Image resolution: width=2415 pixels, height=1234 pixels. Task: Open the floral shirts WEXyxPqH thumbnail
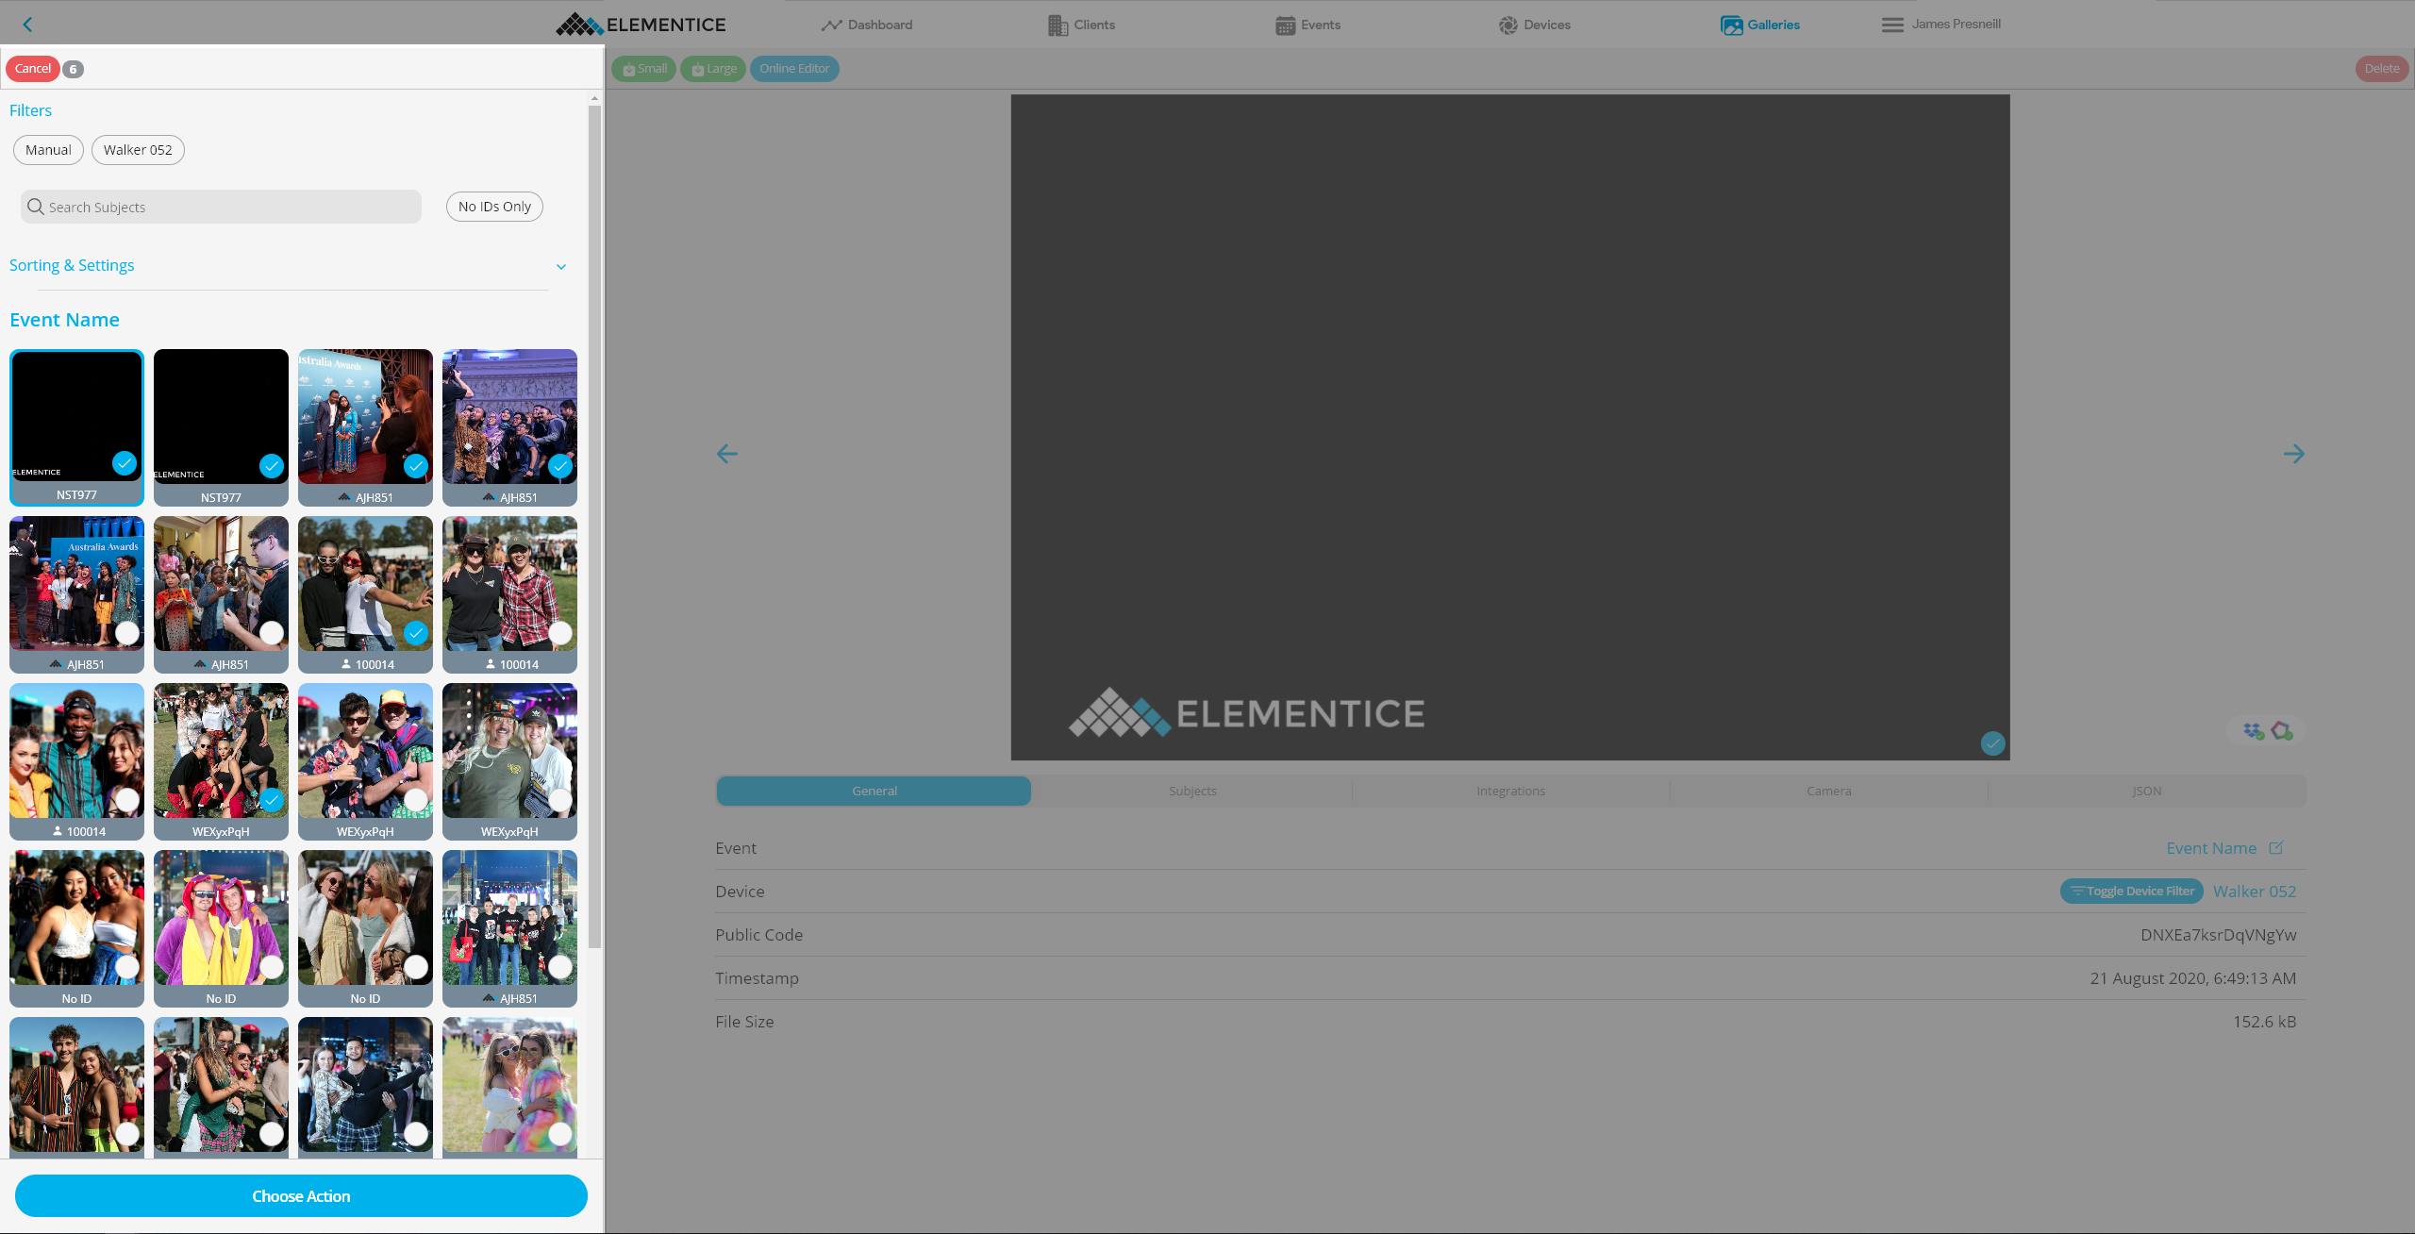pyautogui.click(x=365, y=751)
